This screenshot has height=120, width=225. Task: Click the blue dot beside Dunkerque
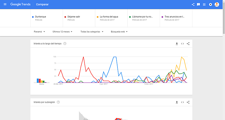33,17
